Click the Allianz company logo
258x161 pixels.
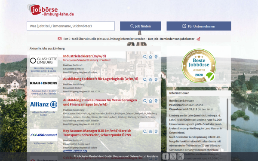(x=43, y=104)
